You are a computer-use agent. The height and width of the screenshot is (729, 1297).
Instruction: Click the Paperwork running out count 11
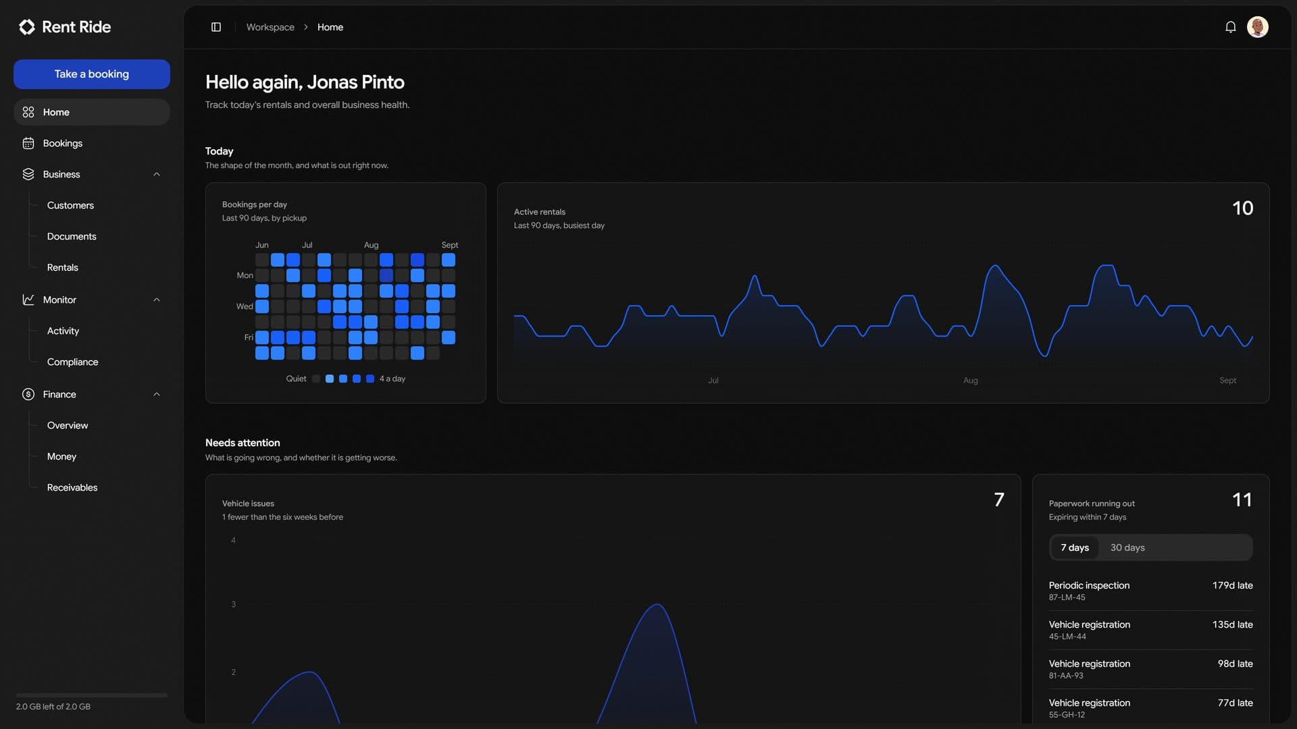click(x=1242, y=500)
